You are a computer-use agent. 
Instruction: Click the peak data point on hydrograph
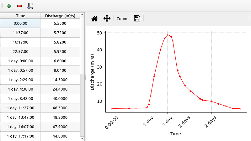(168, 35)
